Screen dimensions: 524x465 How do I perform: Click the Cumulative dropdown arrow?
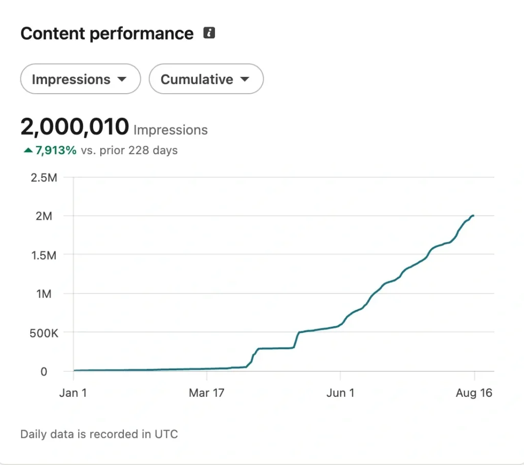(x=245, y=79)
